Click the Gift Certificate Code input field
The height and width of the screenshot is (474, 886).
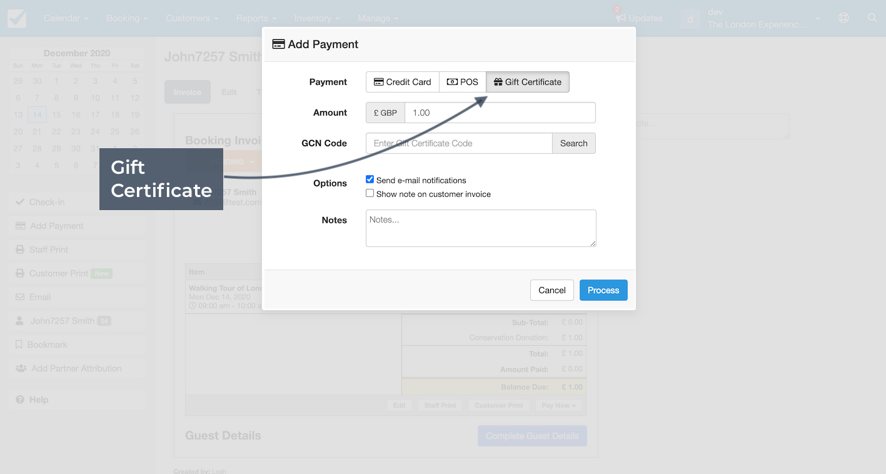(459, 143)
